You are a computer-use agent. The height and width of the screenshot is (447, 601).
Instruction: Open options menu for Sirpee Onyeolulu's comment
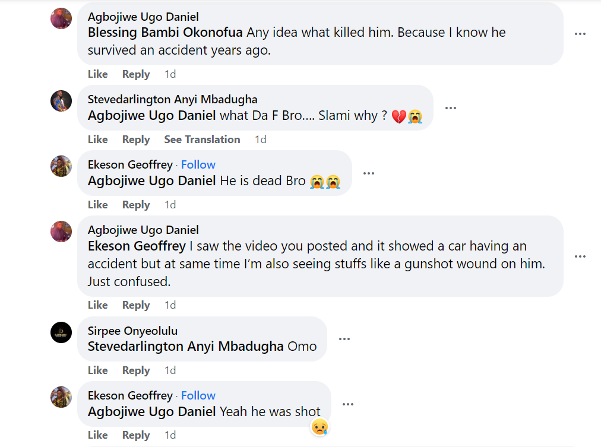pyautogui.click(x=344, y=339)
